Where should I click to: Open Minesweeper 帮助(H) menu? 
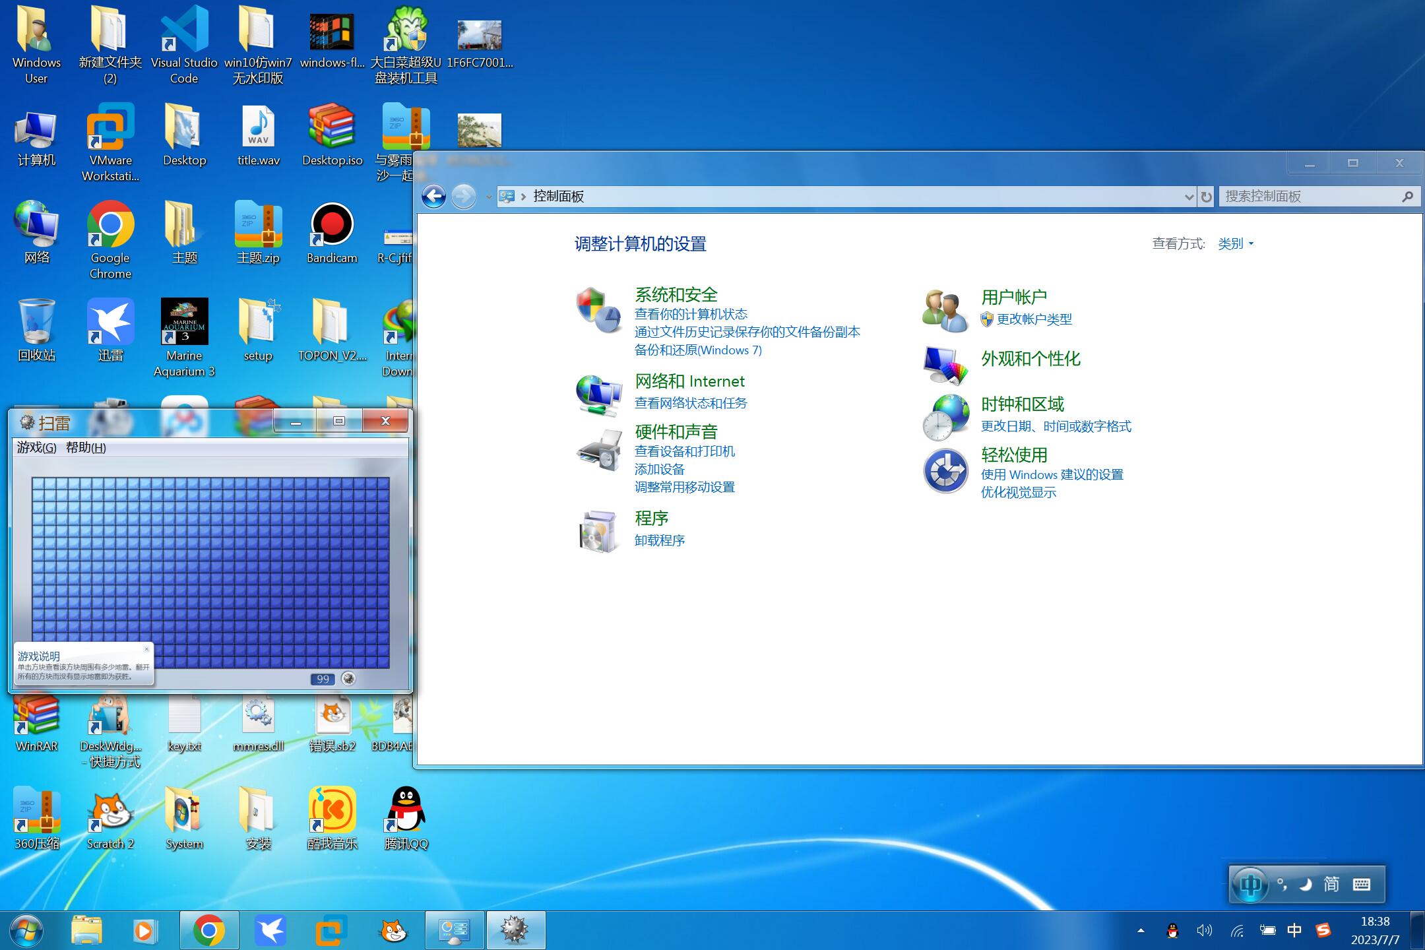86,447
